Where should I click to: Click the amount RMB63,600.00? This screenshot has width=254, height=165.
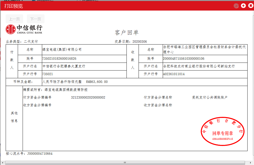click(x=97, y=82)
